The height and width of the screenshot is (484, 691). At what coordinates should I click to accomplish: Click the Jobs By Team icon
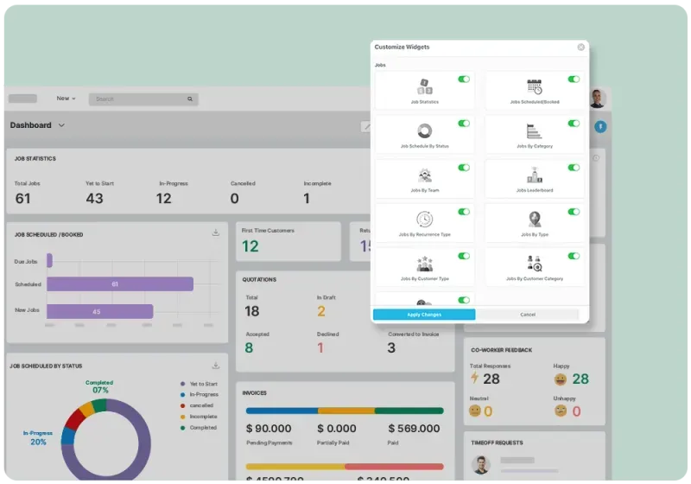(x=424, y=175)
